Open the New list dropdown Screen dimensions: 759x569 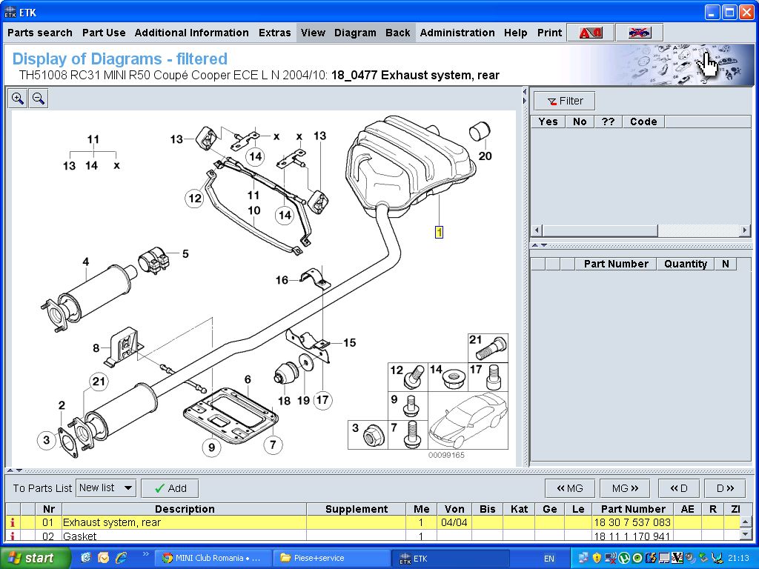[x=106, y=488]
